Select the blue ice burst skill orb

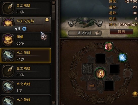pyautogui.click(x=123, y=58)
